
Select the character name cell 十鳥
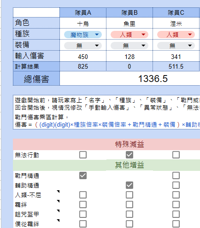tap(83, 23)
